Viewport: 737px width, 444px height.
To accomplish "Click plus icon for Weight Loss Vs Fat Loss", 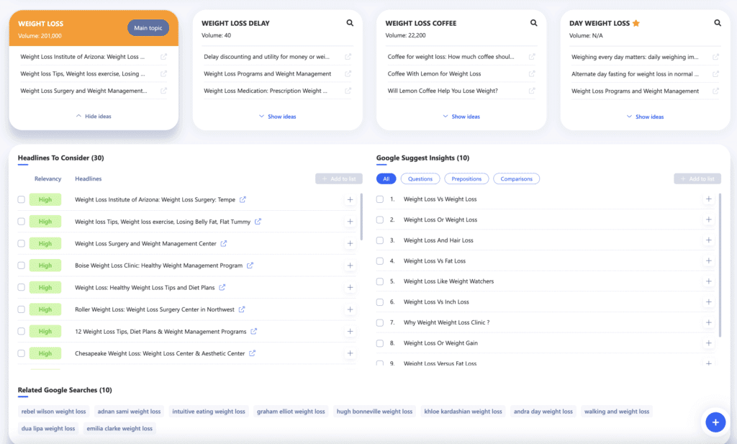I will click(x=708, y=260).
